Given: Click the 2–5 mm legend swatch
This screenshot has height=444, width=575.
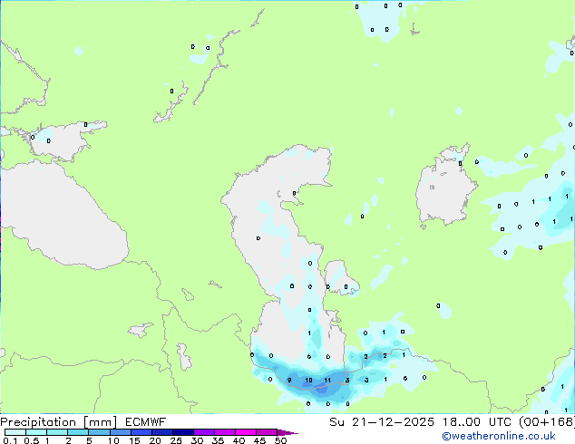Looking at the screenshot, I should (x=78, y=432).
